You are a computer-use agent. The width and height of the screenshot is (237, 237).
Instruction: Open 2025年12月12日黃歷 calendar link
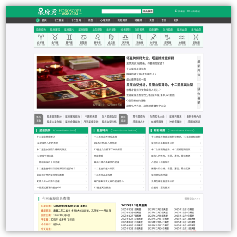pyautogui.click(x=185, y=219)
